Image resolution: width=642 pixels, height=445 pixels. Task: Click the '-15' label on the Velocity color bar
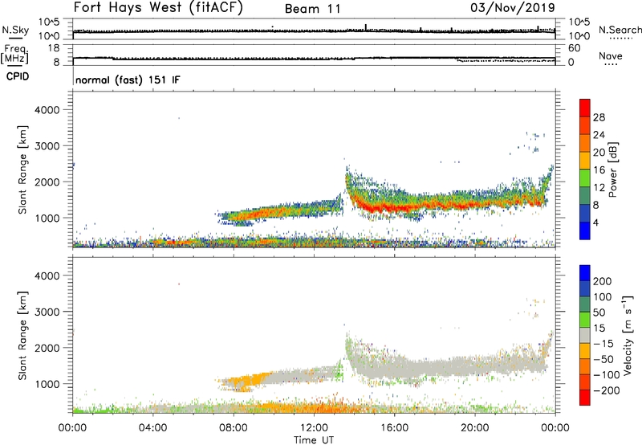point(603,344)
